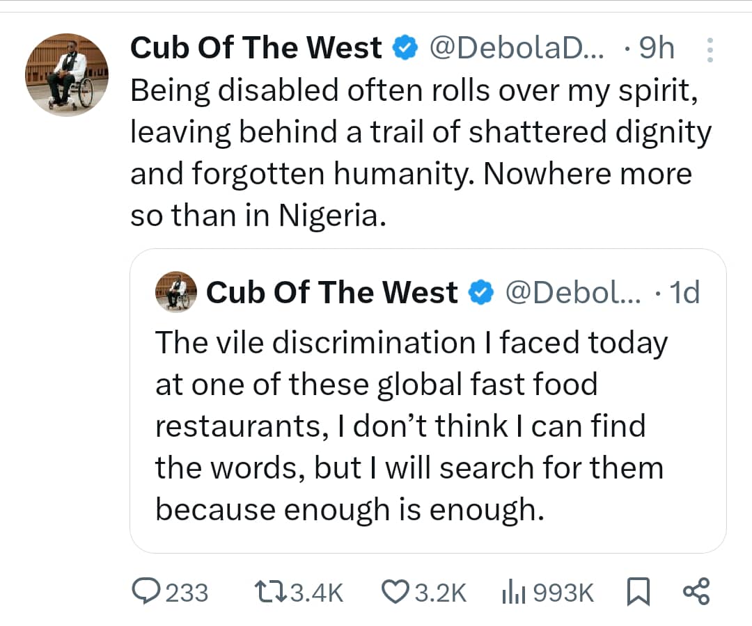Like the tweet
This screenshot has height=626, width=752.
[395, 592]
